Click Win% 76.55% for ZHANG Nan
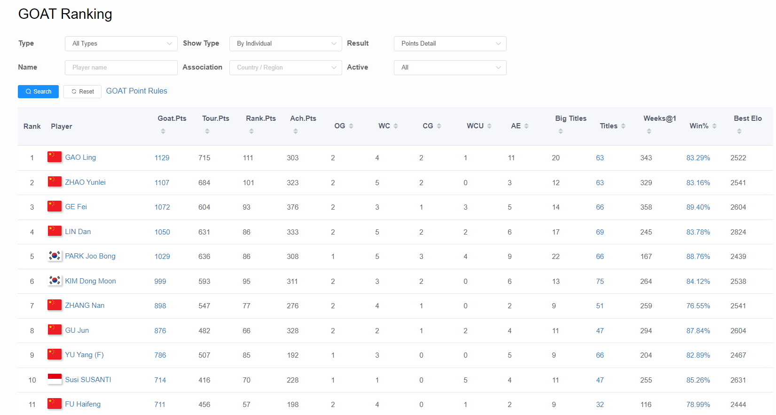 [x=698, y=306]
